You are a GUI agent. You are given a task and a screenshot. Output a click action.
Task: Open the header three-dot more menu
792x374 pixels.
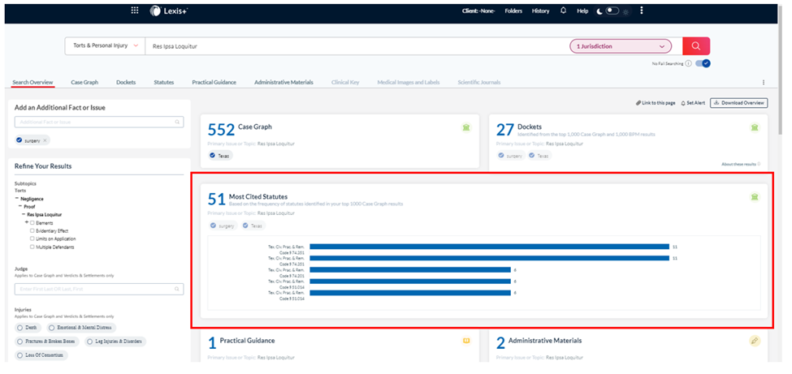[x=642, y=10]
